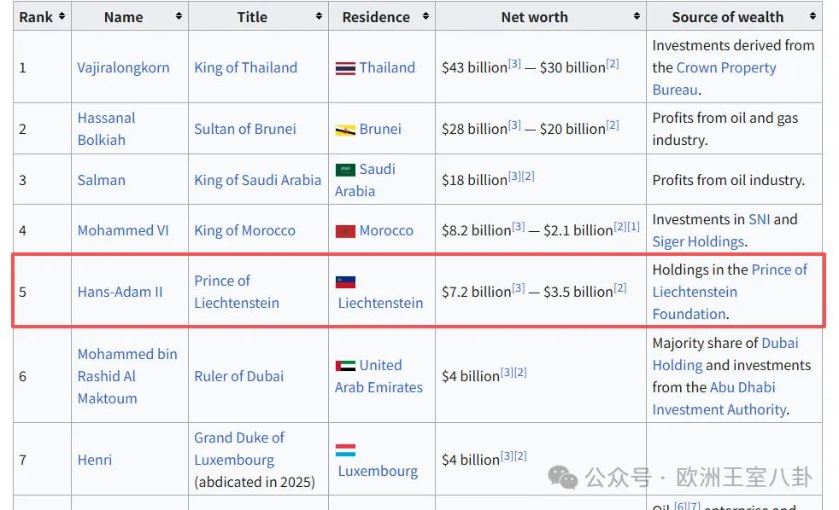839x510 pixels.
Task: Follow the Siger Holdings link
Action: [698, 242]
